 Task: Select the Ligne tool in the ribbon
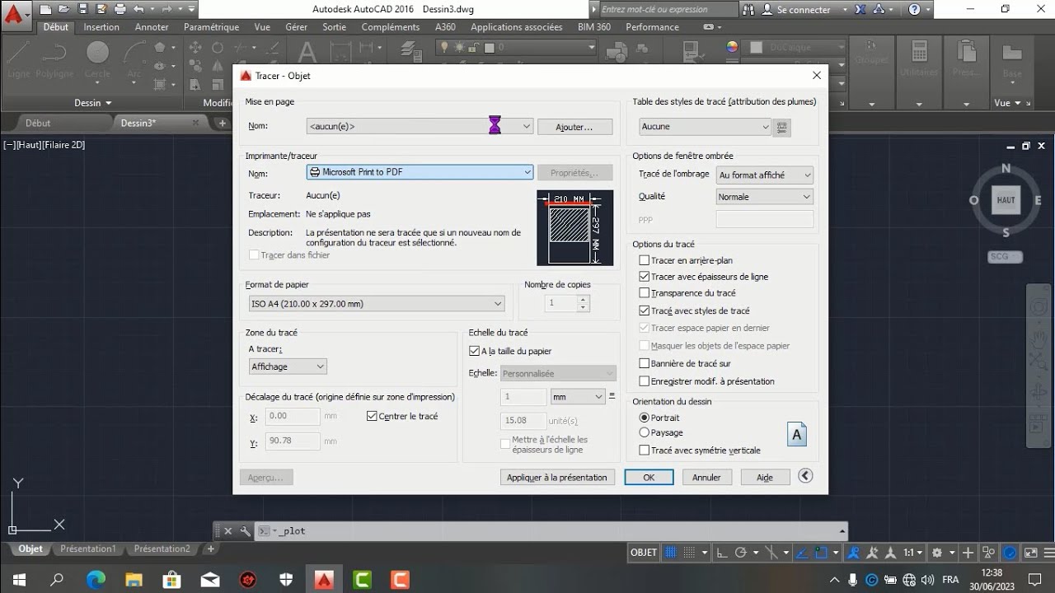(18, 59)
